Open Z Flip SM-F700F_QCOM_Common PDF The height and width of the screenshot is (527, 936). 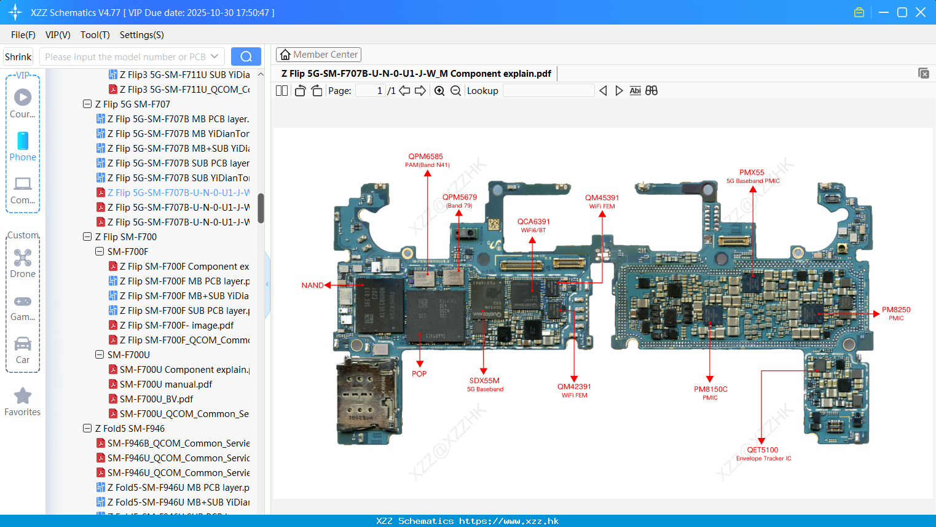(x=179, y=340)
